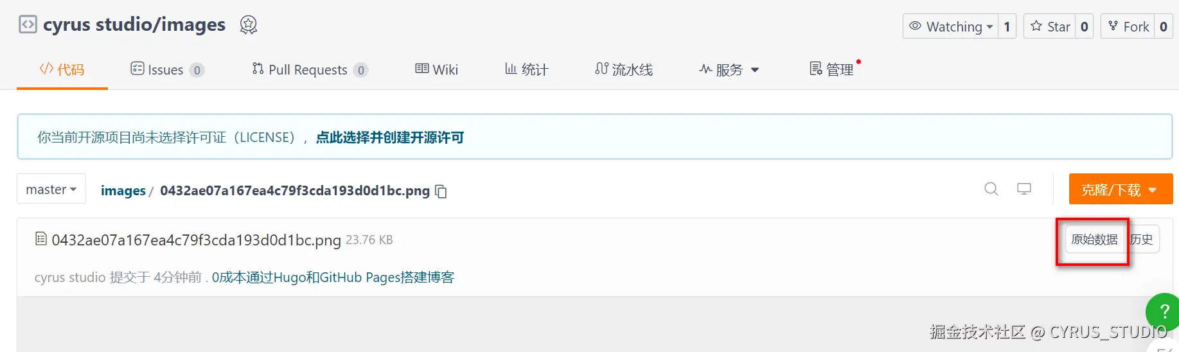The image size is (1179, 352).
Task: Switch to the Issues tab
Action: pos(167,69)
